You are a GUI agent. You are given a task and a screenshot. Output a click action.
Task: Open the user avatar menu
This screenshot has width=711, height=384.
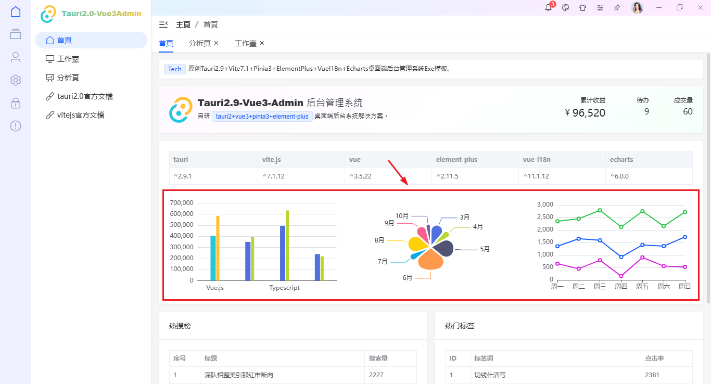[x=637, y=7]
